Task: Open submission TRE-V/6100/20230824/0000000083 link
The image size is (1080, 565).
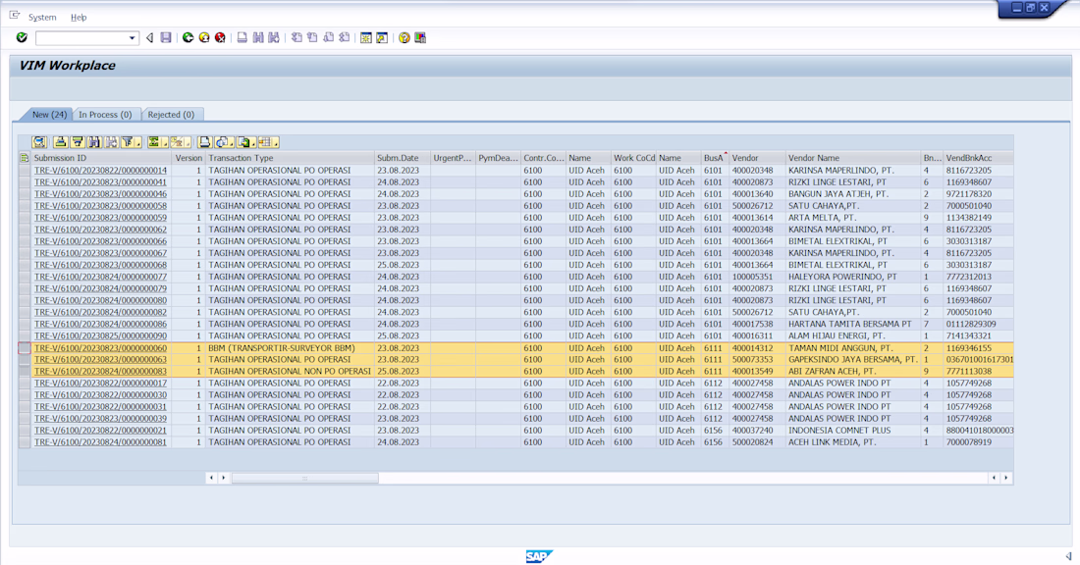Action: (100, 372)
